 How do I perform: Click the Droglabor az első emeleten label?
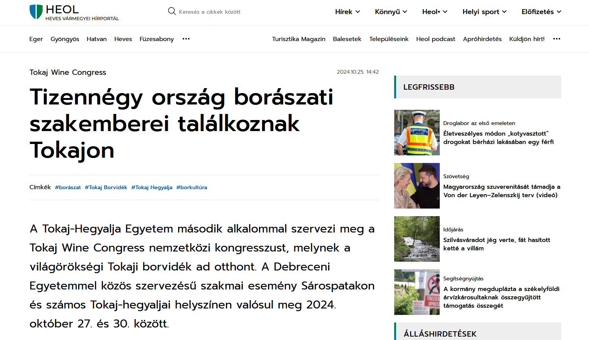coord(479,123)
